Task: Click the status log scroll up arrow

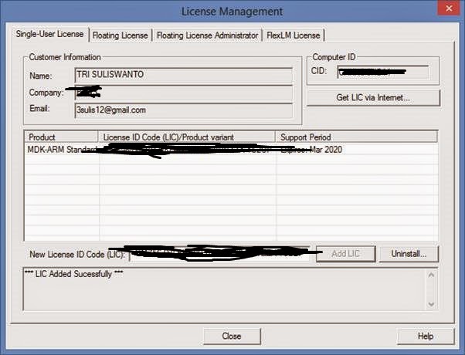Action: 431,276
